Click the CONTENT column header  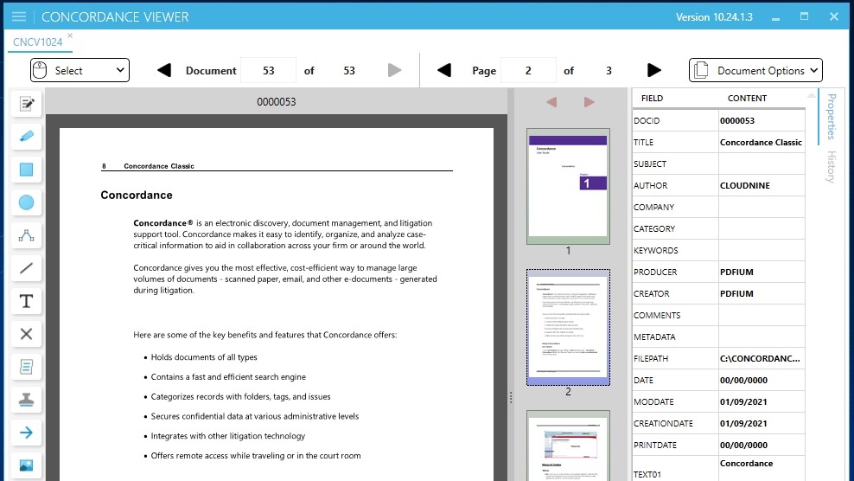pyautogui.click(x=747, y=98)
